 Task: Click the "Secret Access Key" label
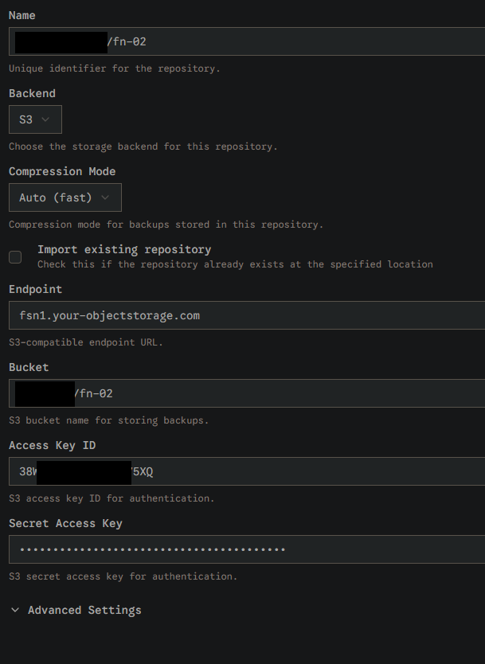point(65,523)
